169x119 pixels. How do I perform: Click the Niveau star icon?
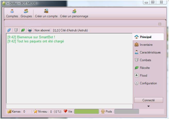[36, 111]
